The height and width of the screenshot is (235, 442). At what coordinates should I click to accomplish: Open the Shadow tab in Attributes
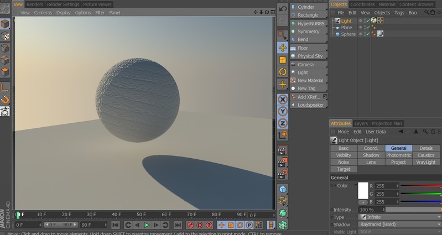(371, 155)
